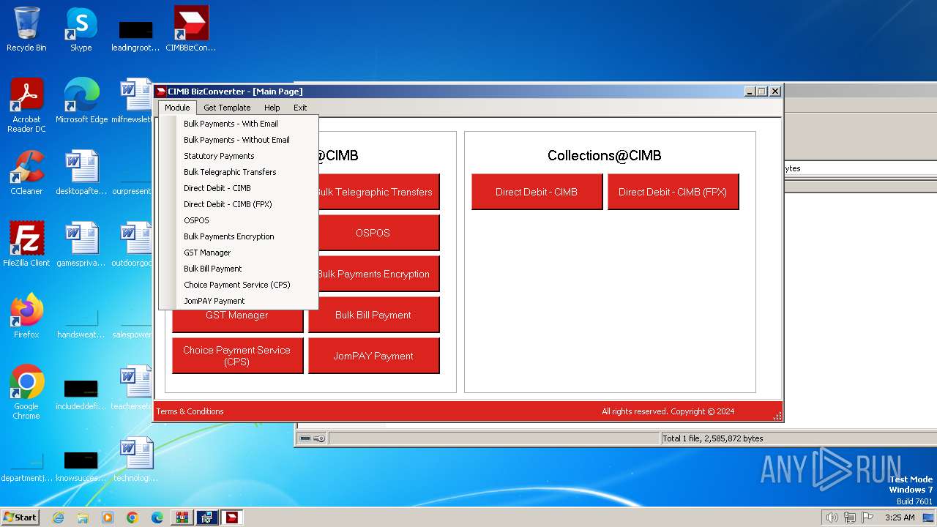Click the red Bulk Bill Payment button
Viewport: 937px width, 527px height.
tap(373, 315)
